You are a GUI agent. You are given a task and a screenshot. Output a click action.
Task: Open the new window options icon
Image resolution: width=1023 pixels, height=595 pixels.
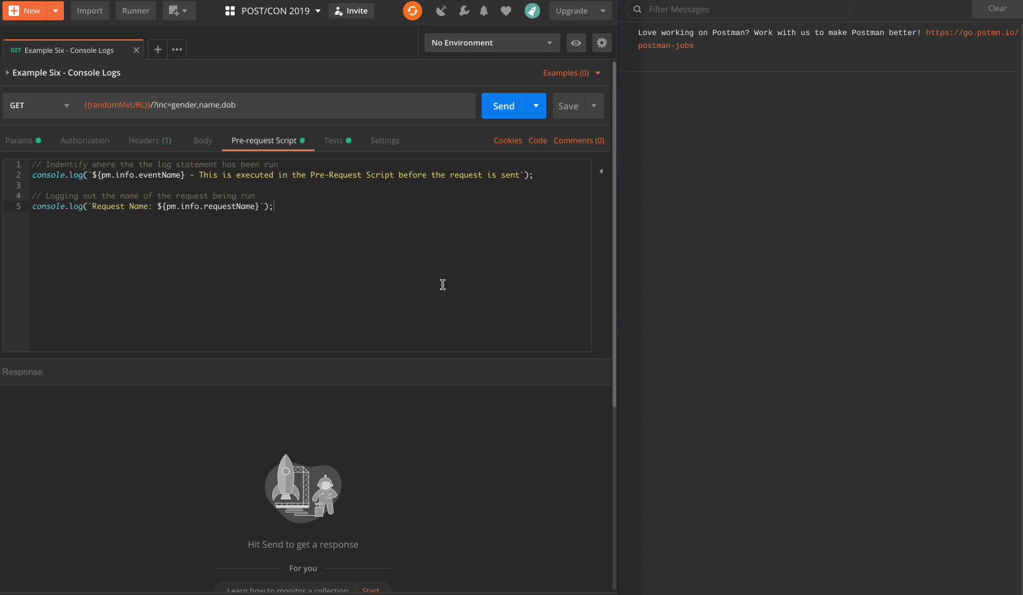(x=179, y=10)
